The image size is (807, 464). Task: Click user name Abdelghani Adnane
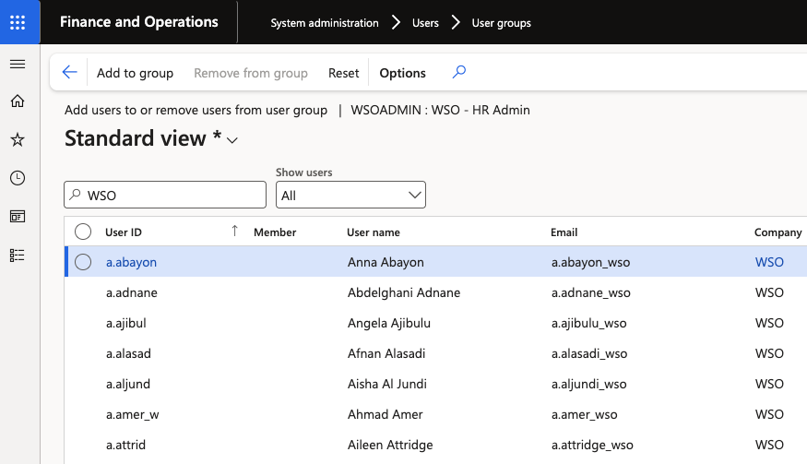click(404, 292)
